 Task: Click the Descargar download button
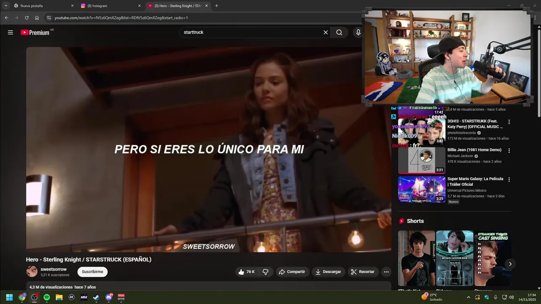(328, 272)
